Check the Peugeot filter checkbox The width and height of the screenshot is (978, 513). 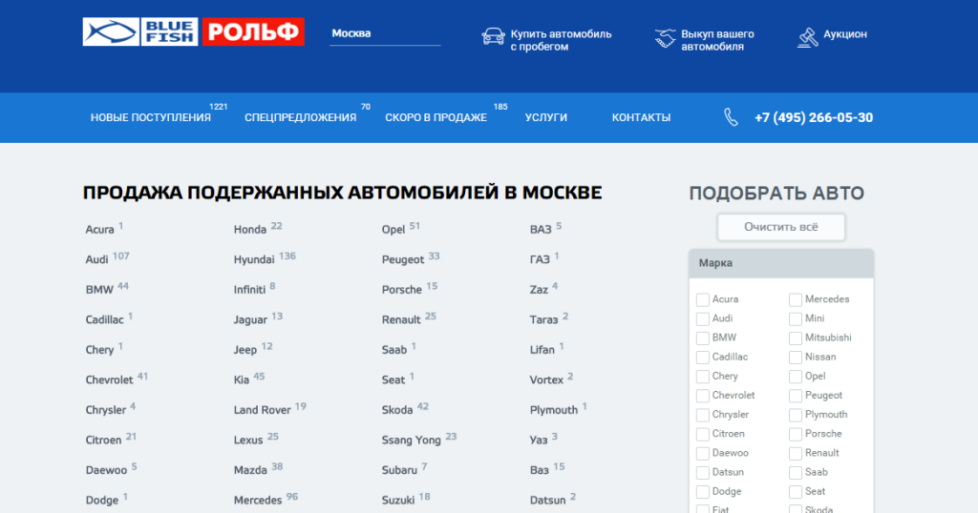[x=796, y=396]
